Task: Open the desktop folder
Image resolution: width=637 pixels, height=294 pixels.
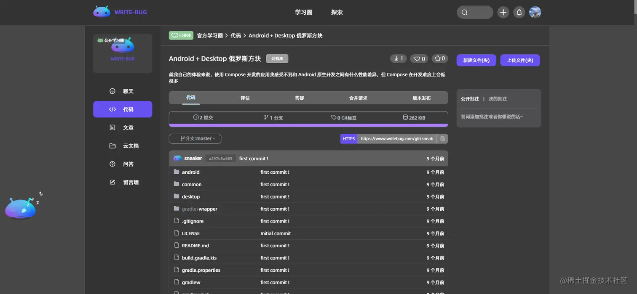Action: [x=191, y=196]
